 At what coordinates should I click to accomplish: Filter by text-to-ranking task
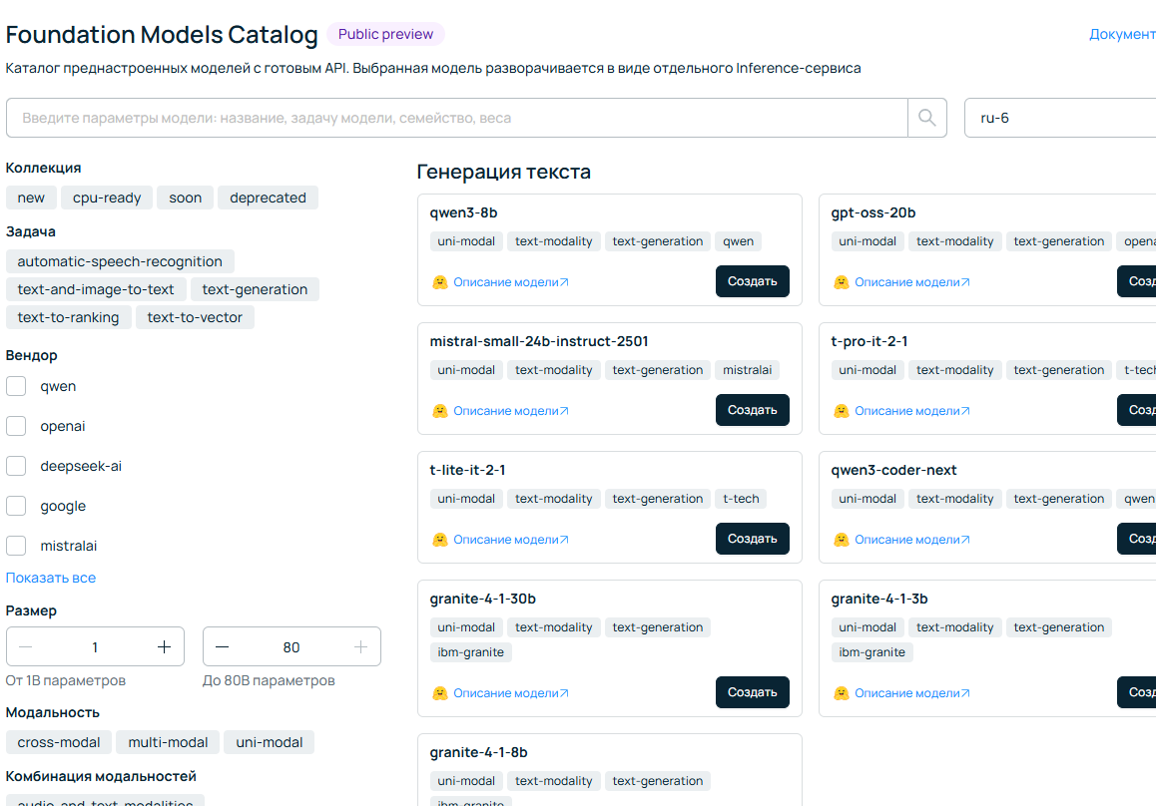coord(68,317)
